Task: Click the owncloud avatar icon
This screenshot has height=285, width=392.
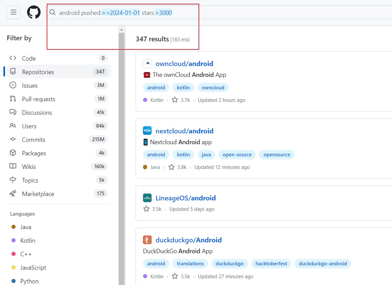Action: coord(147,63)
